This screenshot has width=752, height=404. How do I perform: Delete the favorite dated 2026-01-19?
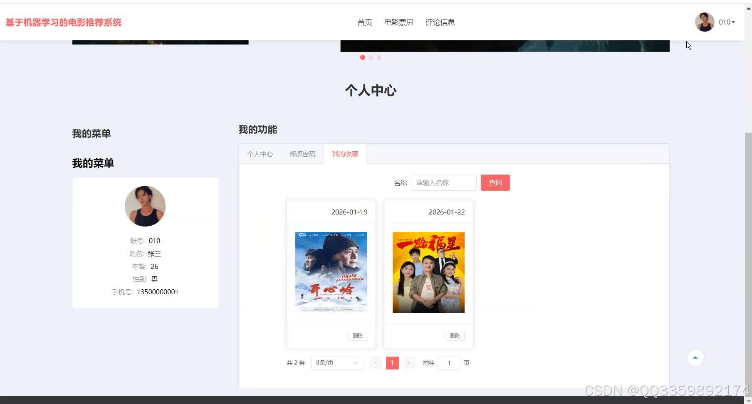(x=358, y=336)
